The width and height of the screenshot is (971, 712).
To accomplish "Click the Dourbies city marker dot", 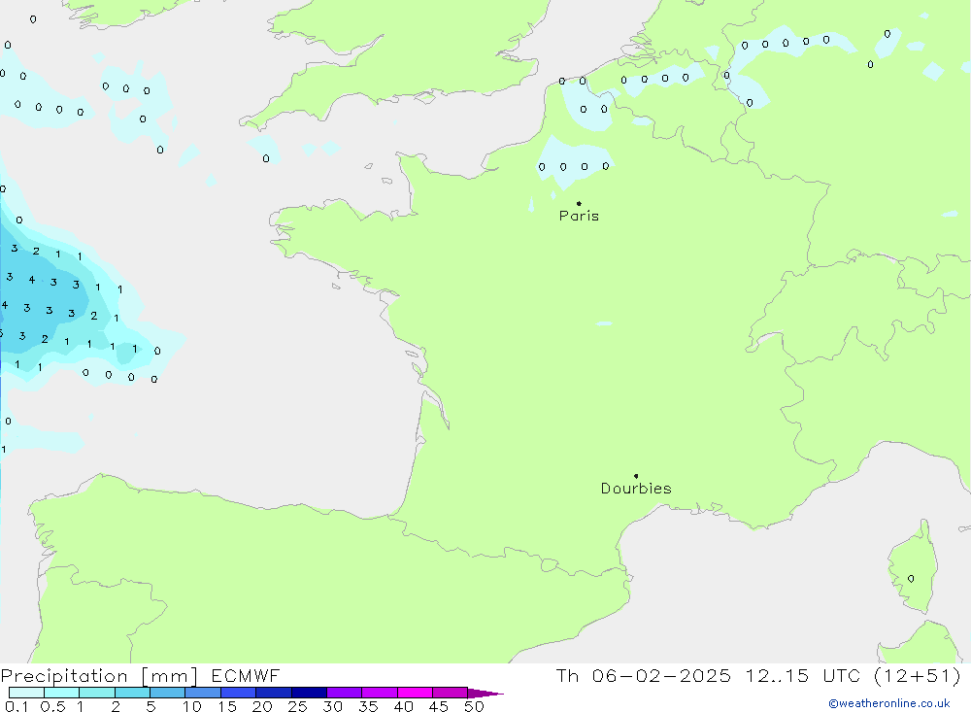I will point(636,476).
